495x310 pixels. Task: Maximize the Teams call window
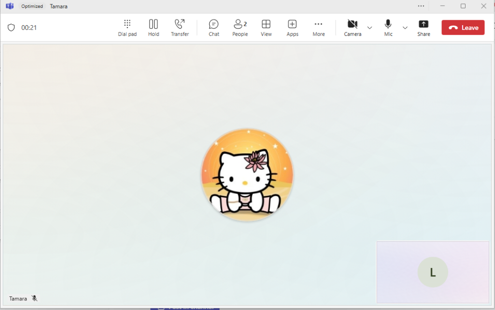tap(463, 6)
